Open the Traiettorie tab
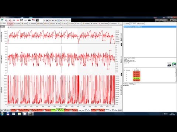177x132 pixels. tap(32, 23)
